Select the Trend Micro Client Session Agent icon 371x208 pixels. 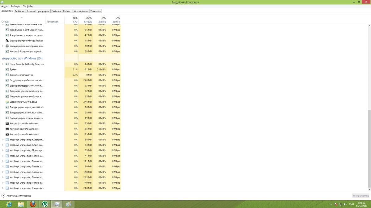coord(7,30)
